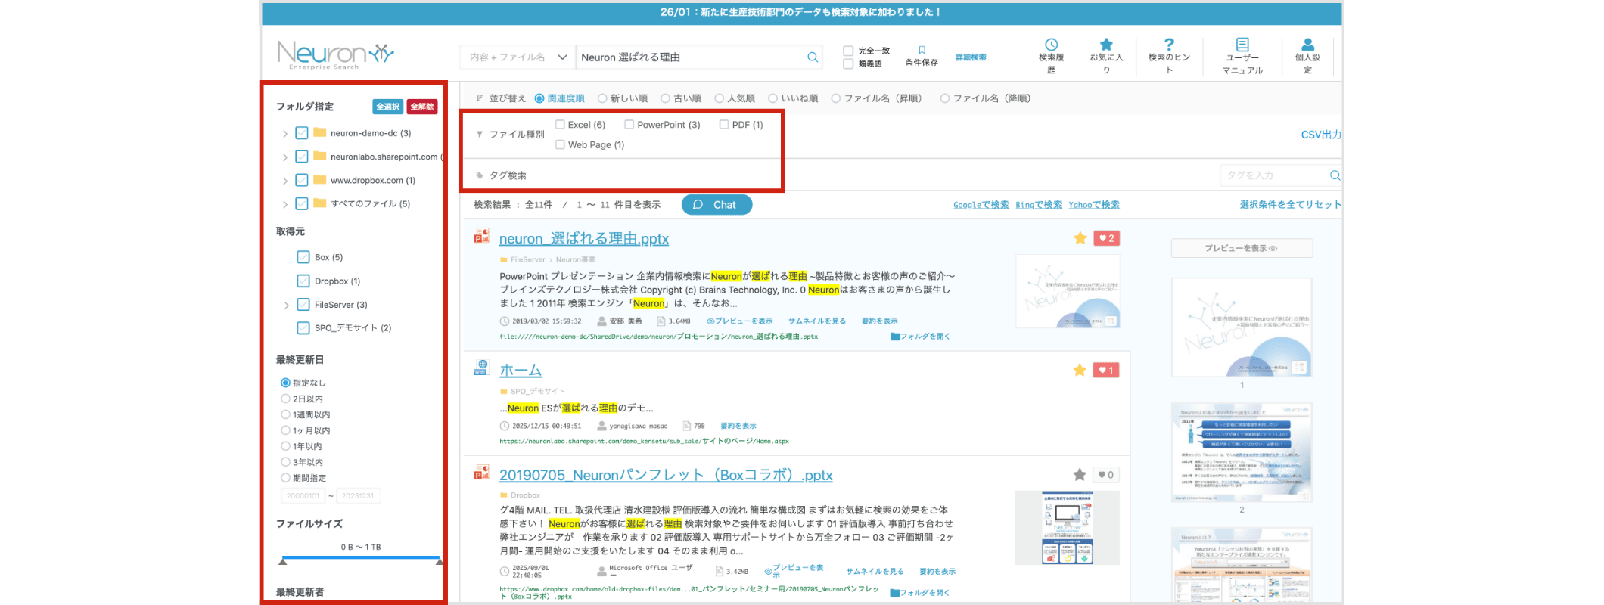Screen dimensions: 1604x605
Task: Expand the www.dropbox.com folder tree
Action: click(284, 181)
